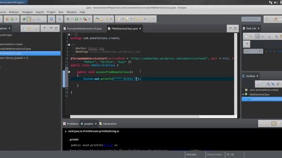Click the Open Perspective icon

pos(267,19)
